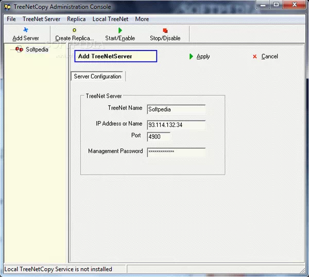
Task: Click the Add Server toolbar icon
Action: [x=26, y=30]
